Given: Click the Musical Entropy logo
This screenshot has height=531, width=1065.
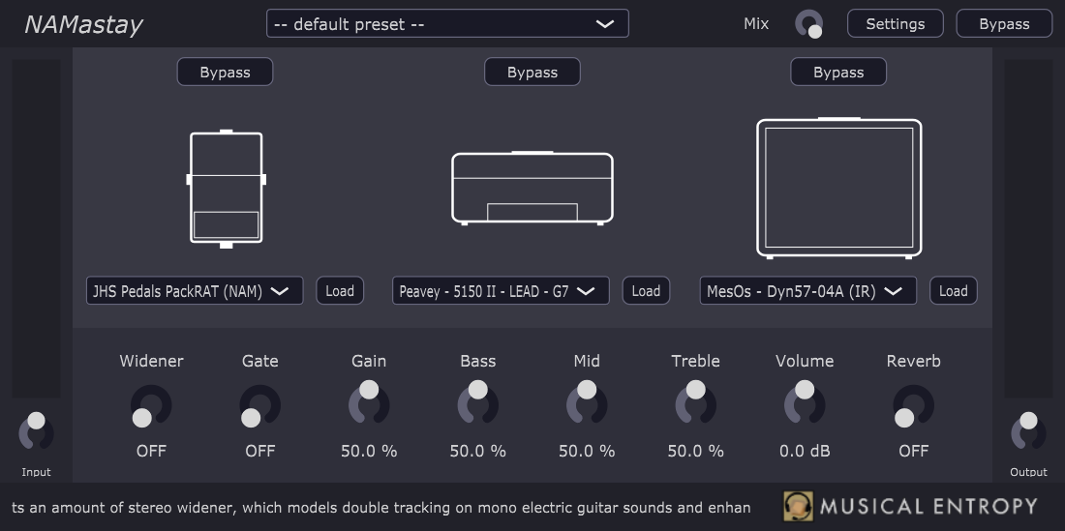Looking at the screenshot, I should point(910,507).
